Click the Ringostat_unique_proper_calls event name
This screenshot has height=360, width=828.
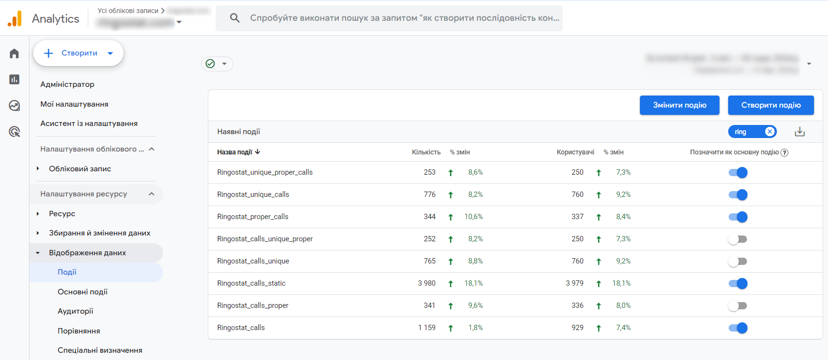click(265, 172)
